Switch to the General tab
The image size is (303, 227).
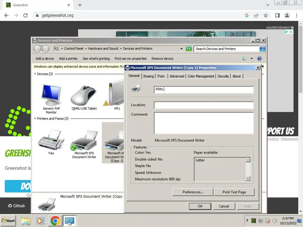[134, 76]
